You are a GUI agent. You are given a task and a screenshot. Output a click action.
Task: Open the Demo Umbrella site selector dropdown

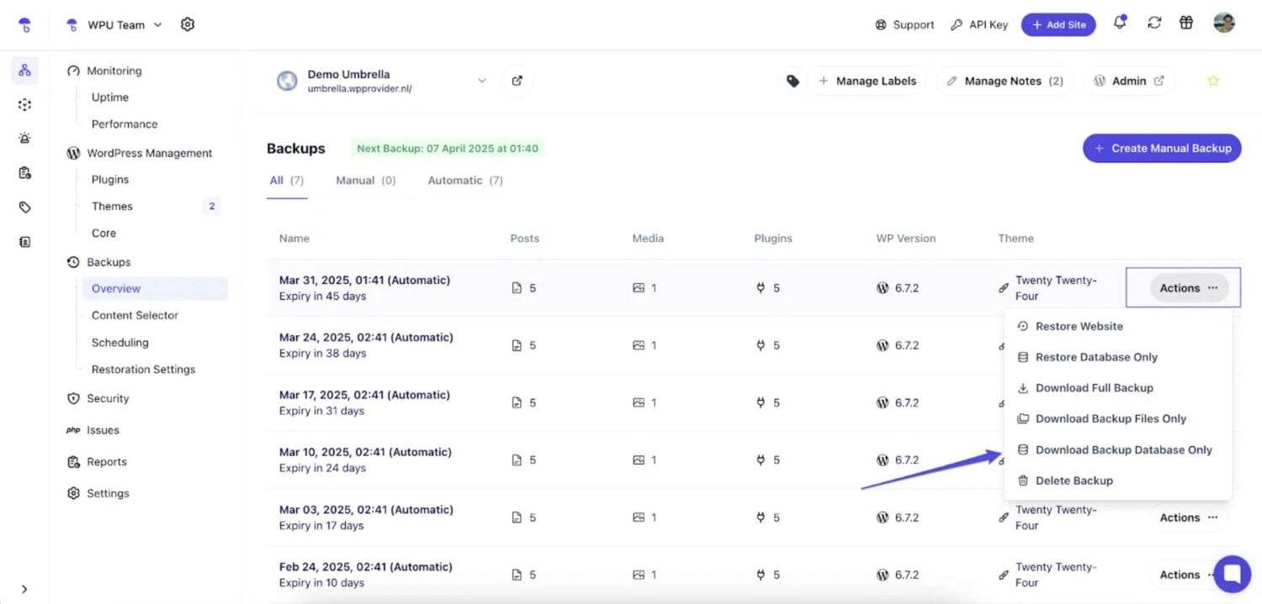(x=482, y=81)
